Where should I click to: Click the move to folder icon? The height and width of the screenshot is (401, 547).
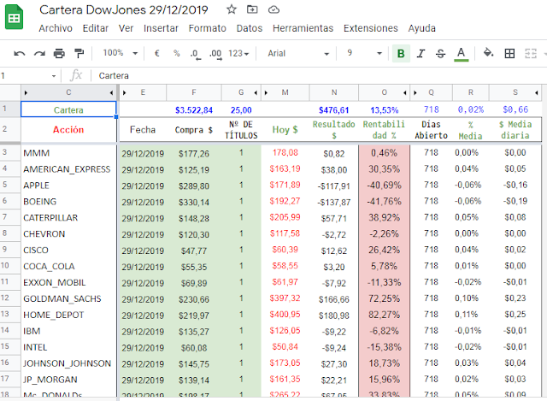click(252, 9)
